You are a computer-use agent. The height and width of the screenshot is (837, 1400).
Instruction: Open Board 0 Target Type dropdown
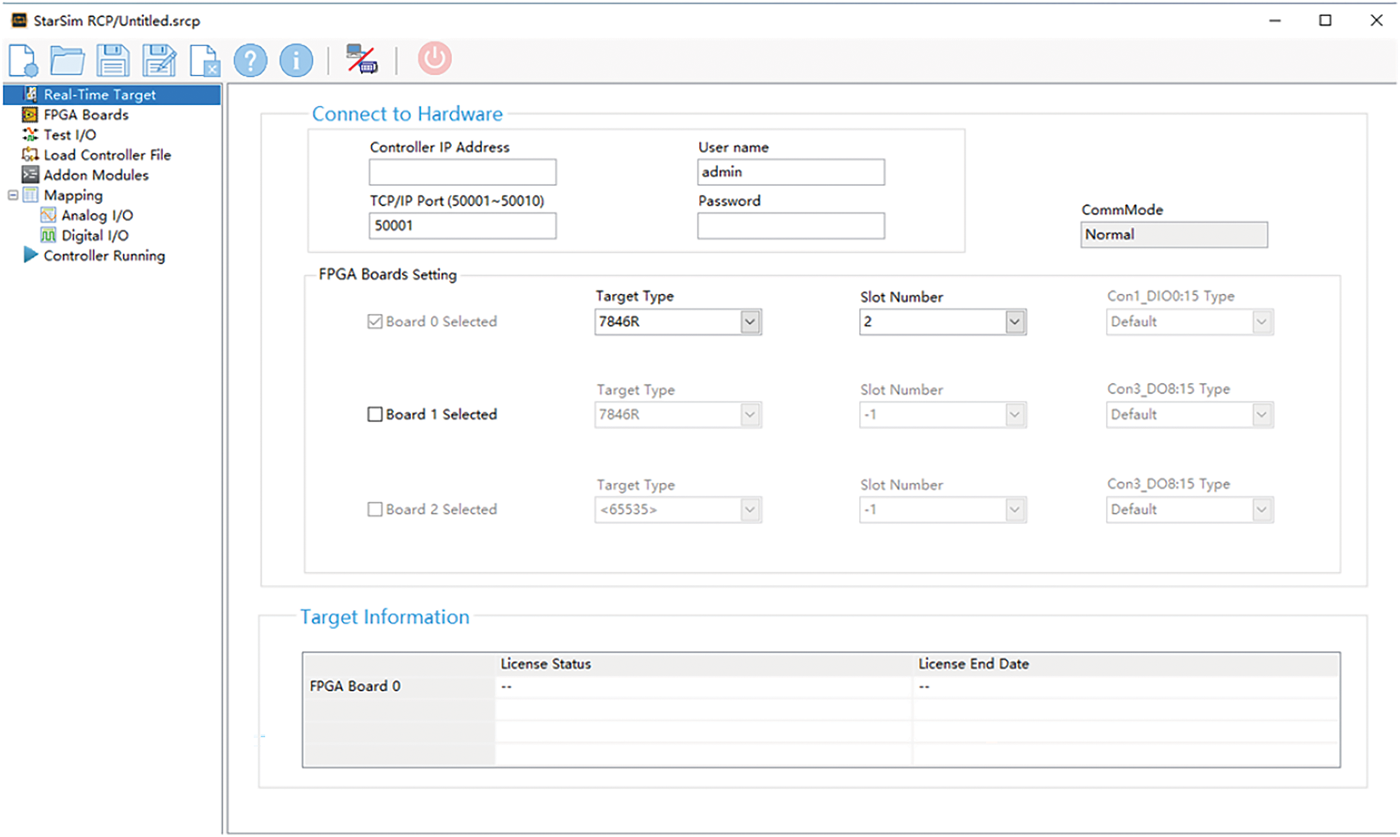[x=749, y=322]
